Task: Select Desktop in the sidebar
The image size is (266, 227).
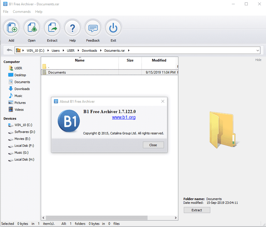Action: click(x=17, y=75)
